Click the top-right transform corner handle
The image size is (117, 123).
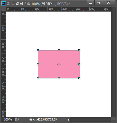pyautogui.click(x=79, y=50)
